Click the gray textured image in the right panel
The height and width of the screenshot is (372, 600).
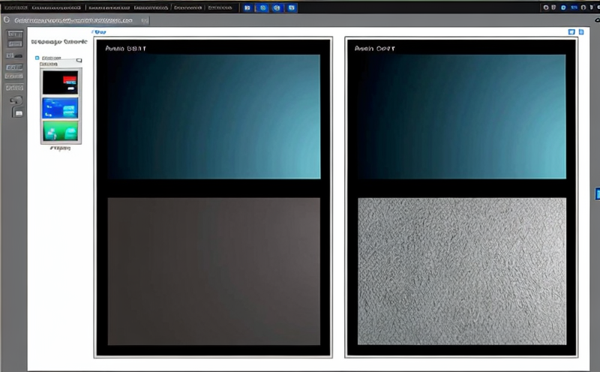(462, 271)
